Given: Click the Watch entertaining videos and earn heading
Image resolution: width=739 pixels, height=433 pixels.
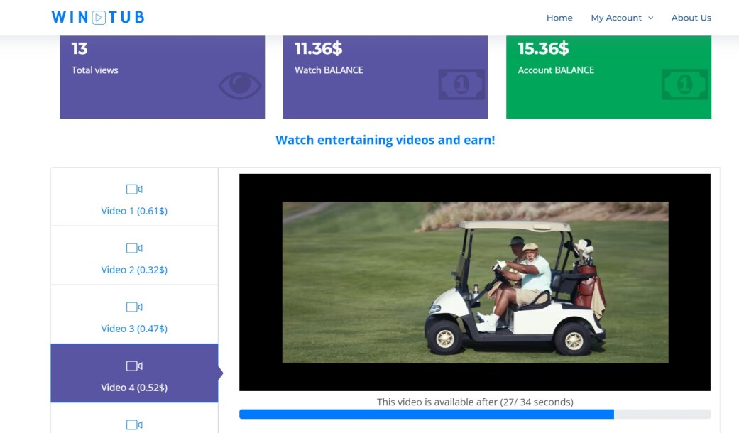Looking at the screenshot, I should [x=385, y=140].
